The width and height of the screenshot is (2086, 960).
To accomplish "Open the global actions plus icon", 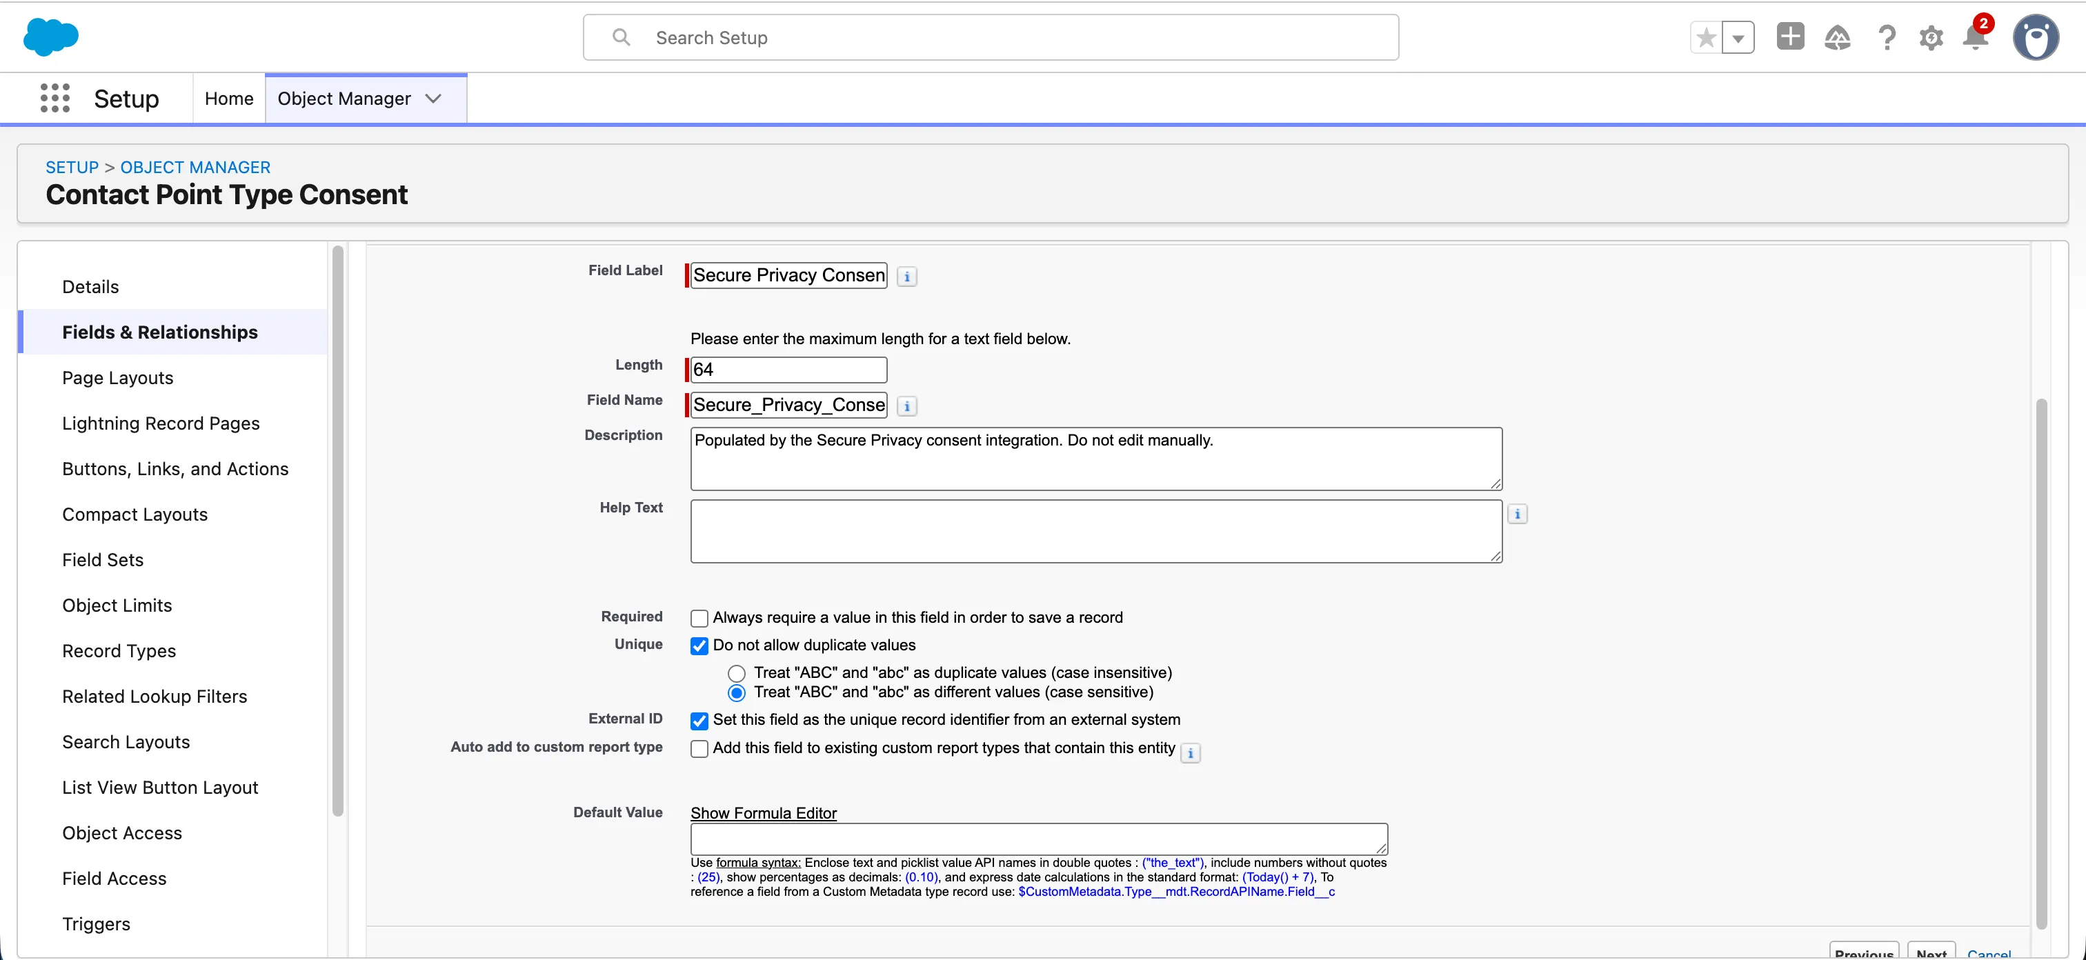I will click(1789, 37).
